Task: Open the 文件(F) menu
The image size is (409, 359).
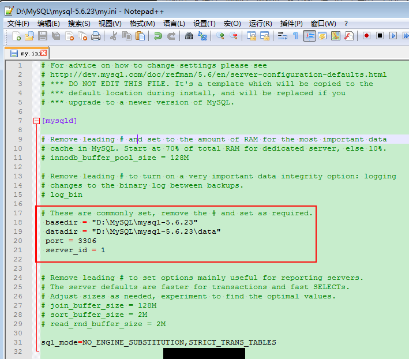Action: click(18, 24)
